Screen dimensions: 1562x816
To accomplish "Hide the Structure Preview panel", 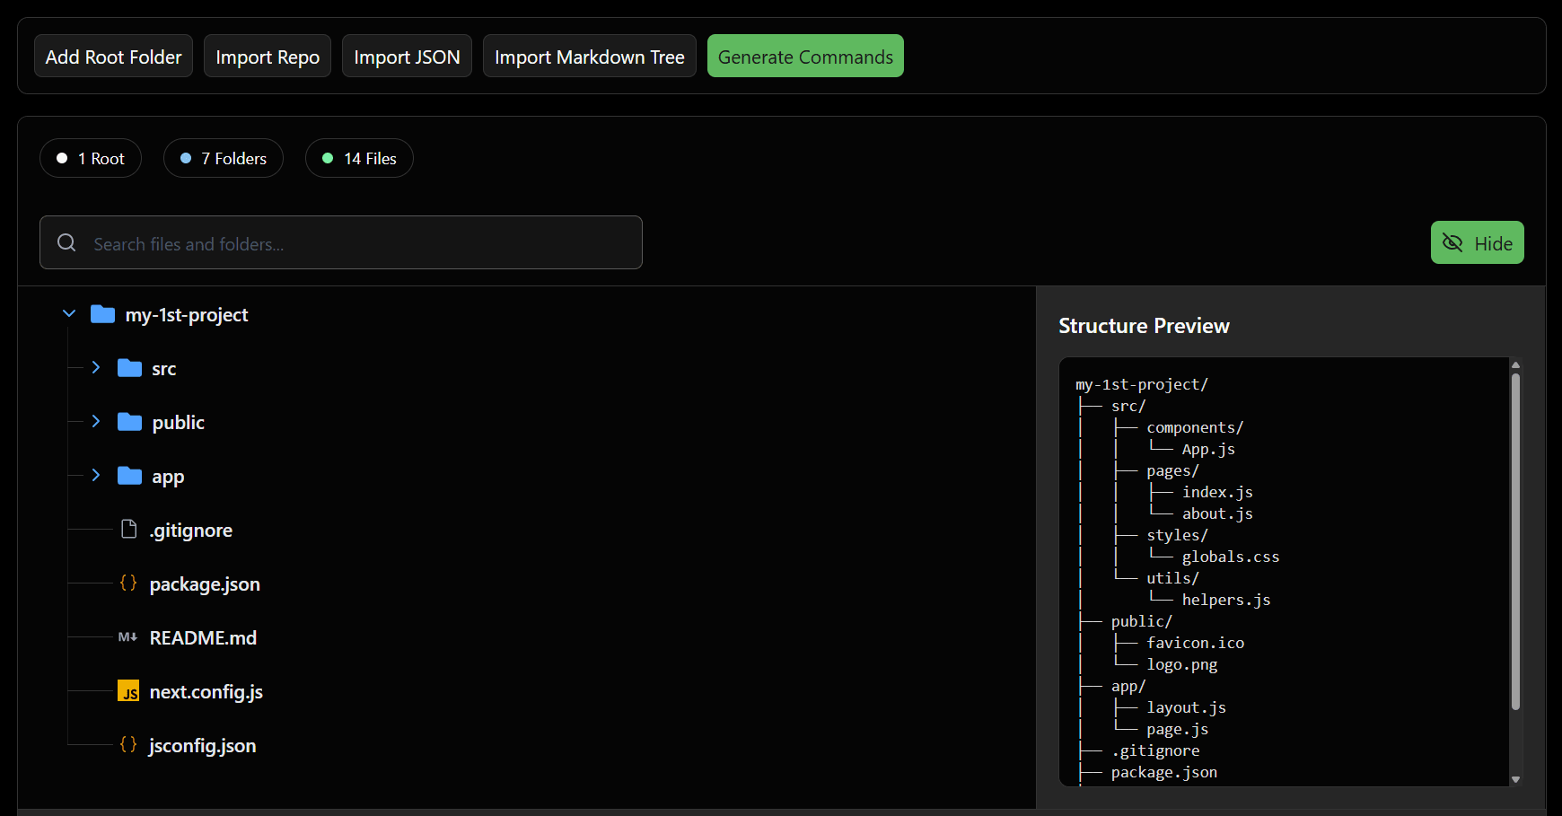I will click(1477, 243).
